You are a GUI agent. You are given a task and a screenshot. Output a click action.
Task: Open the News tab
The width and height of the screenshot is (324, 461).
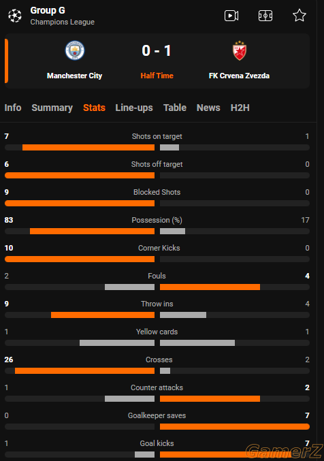(208, 108)
